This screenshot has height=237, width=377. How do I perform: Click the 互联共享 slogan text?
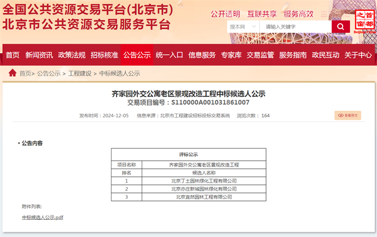262,14
